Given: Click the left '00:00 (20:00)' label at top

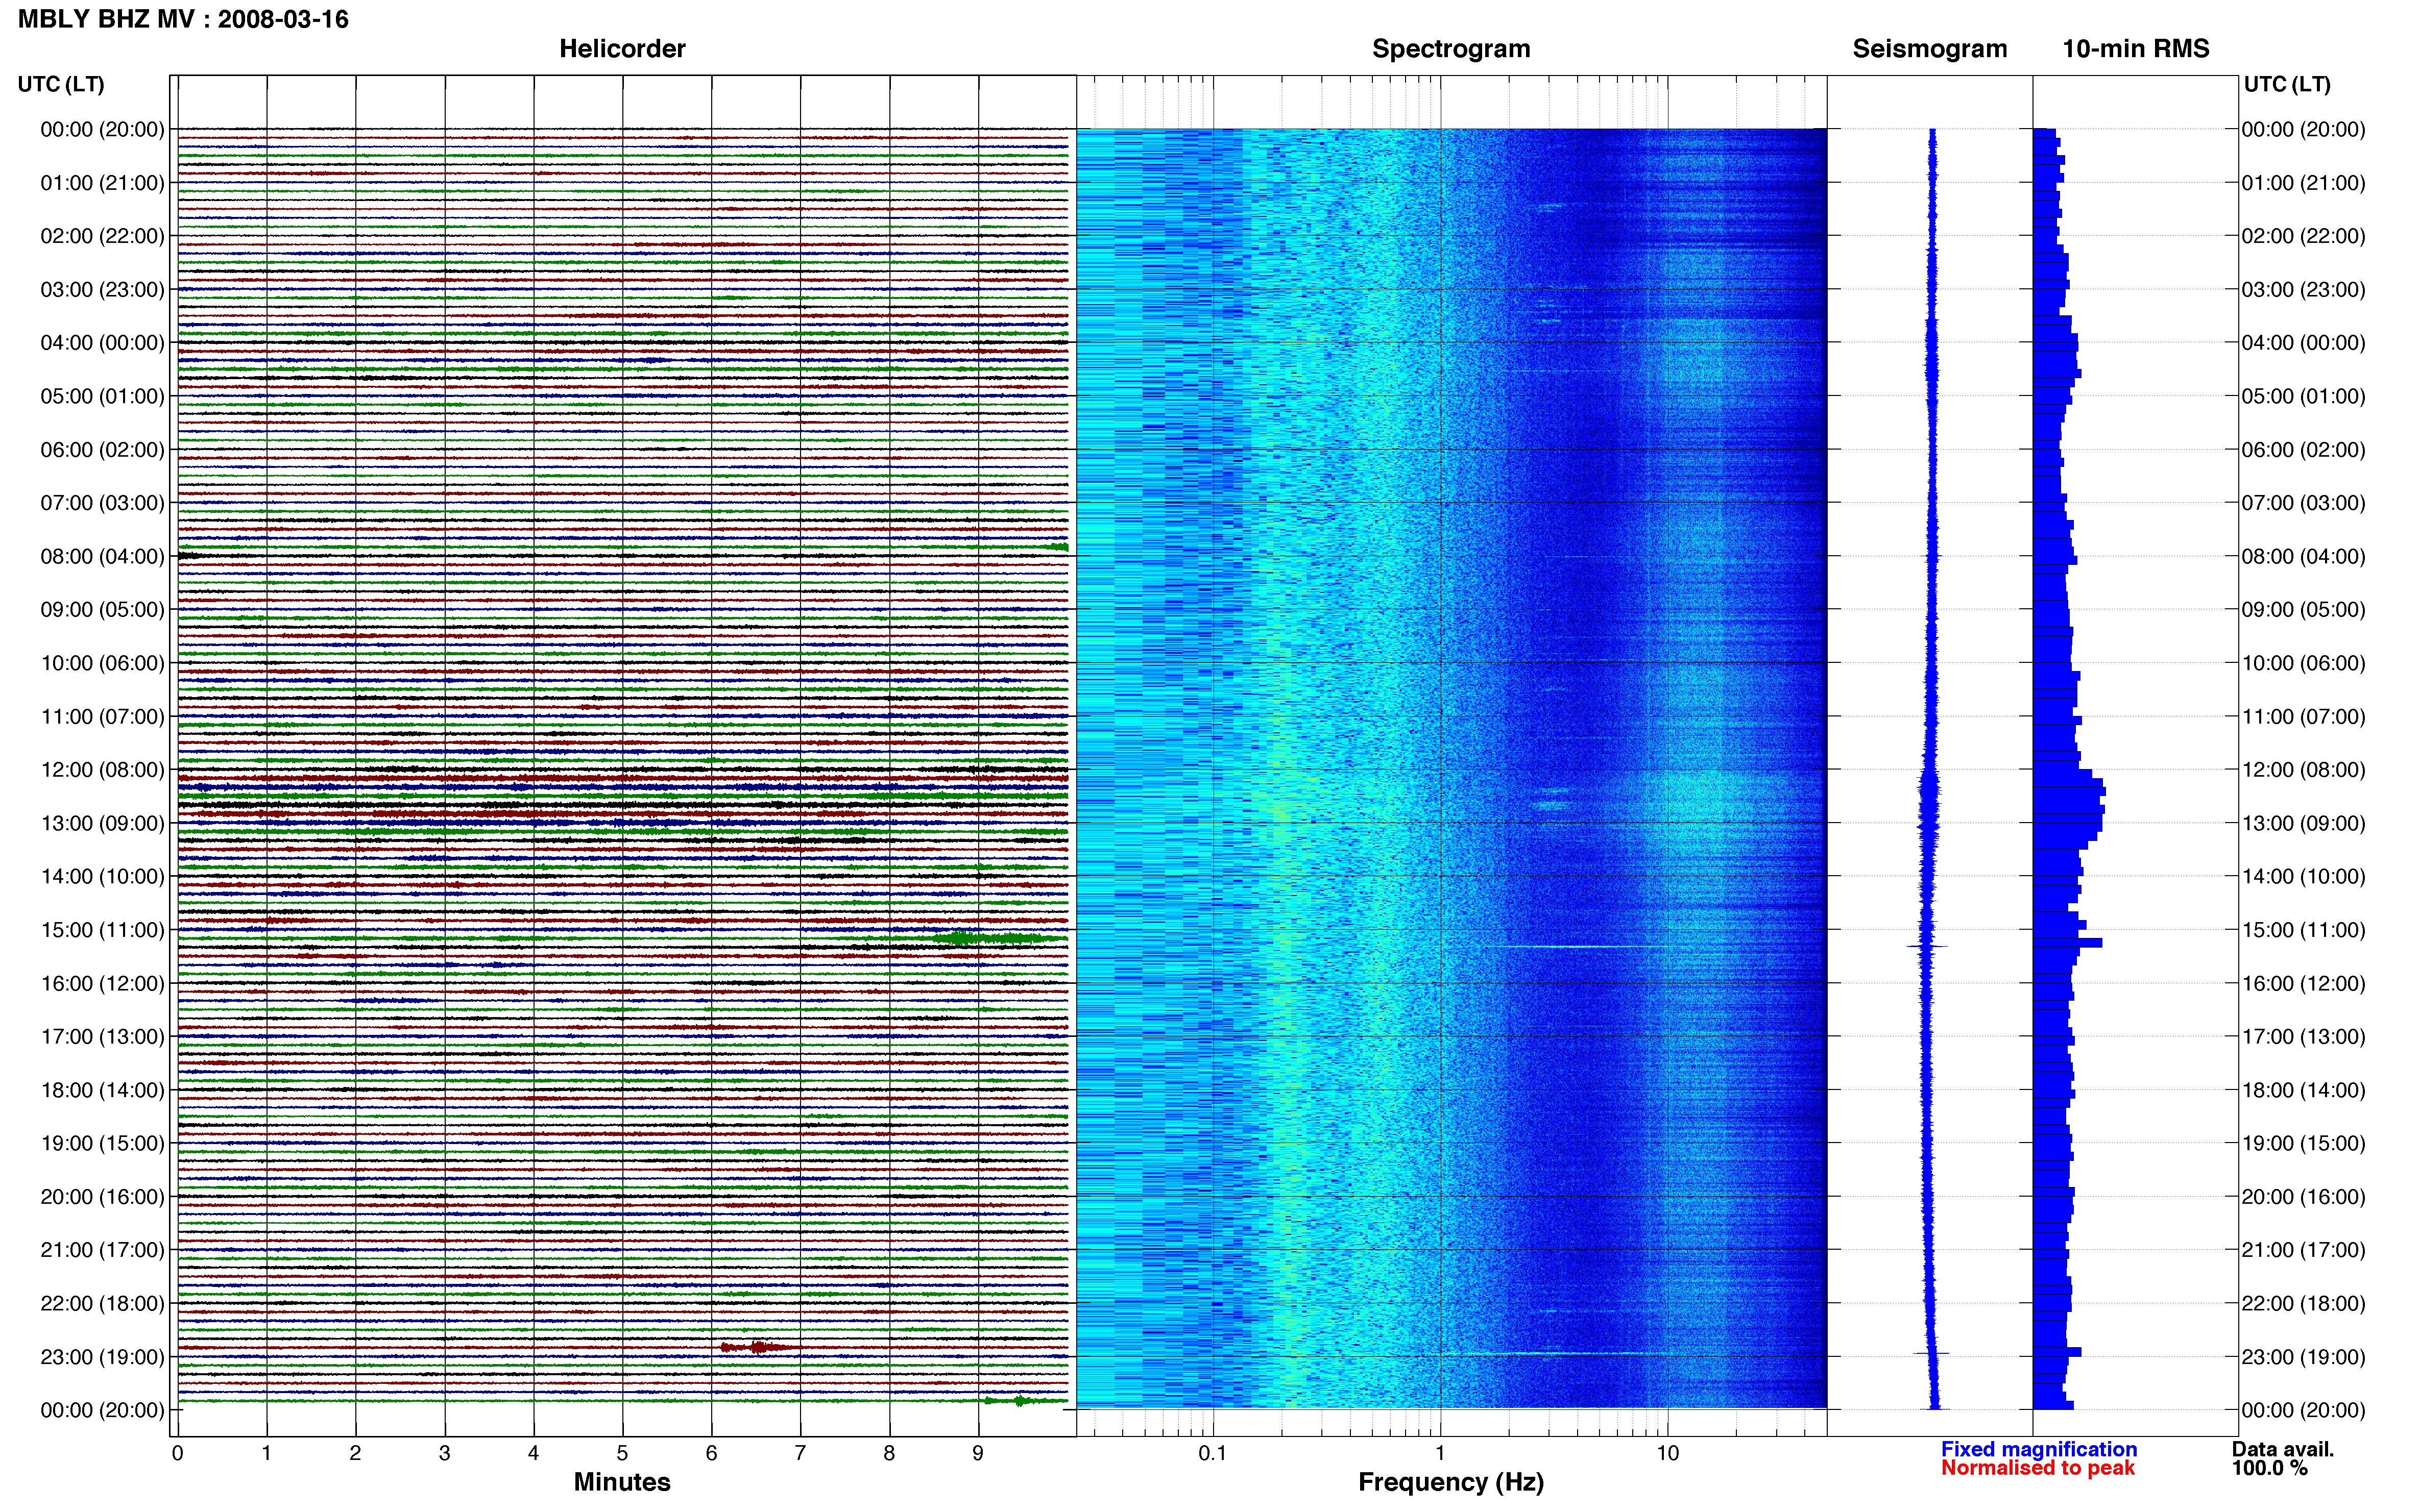Looking at the screenshot, I should tap(102, 129).
